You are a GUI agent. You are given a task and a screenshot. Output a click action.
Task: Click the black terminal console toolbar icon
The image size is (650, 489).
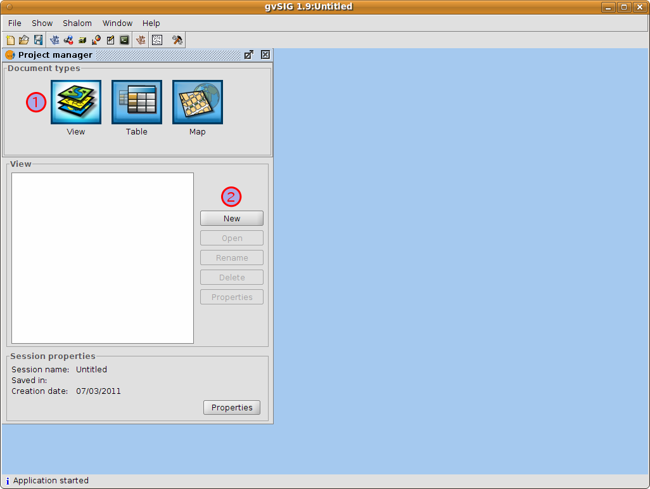point(124,40)
